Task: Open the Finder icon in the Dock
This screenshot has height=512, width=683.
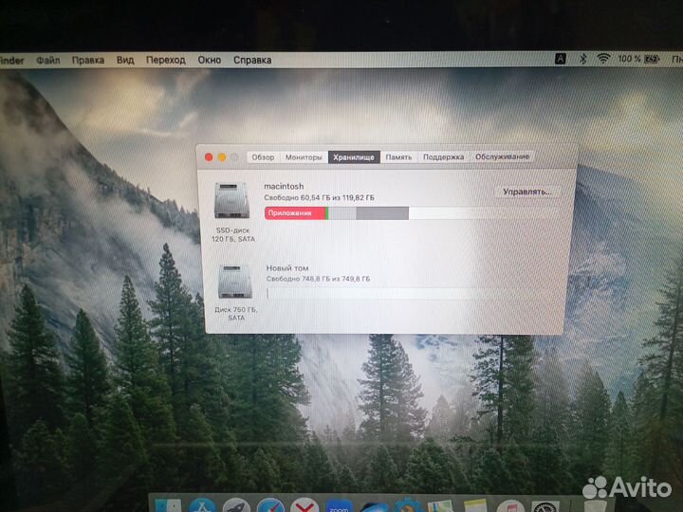Action: click(168, 506)
